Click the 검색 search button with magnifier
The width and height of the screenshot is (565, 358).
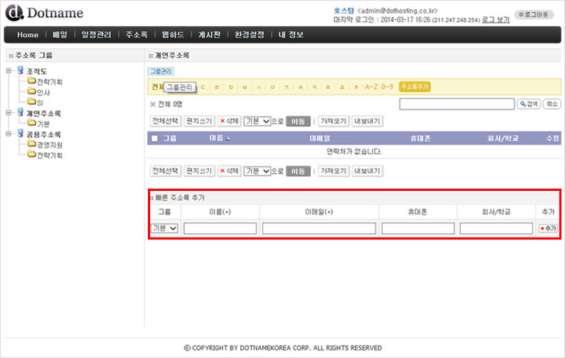pyautogui.click(x=528, y=104)
